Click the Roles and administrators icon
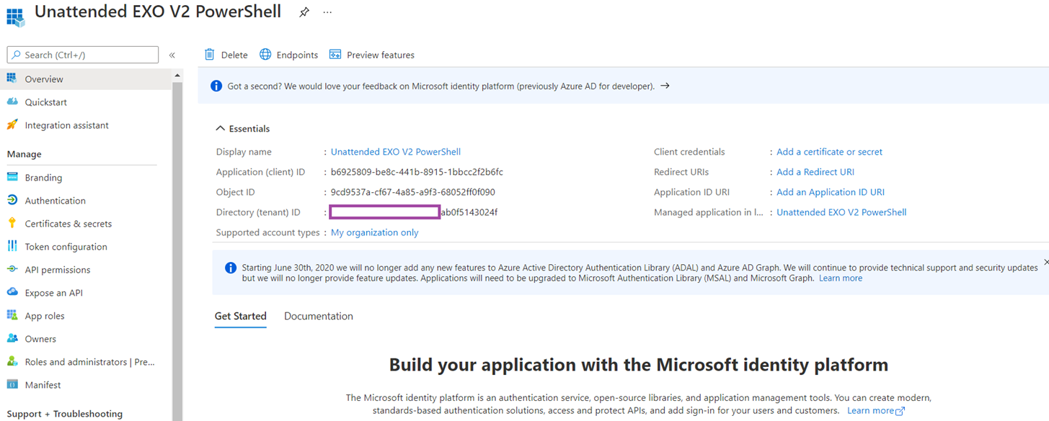 click(12, 361)
